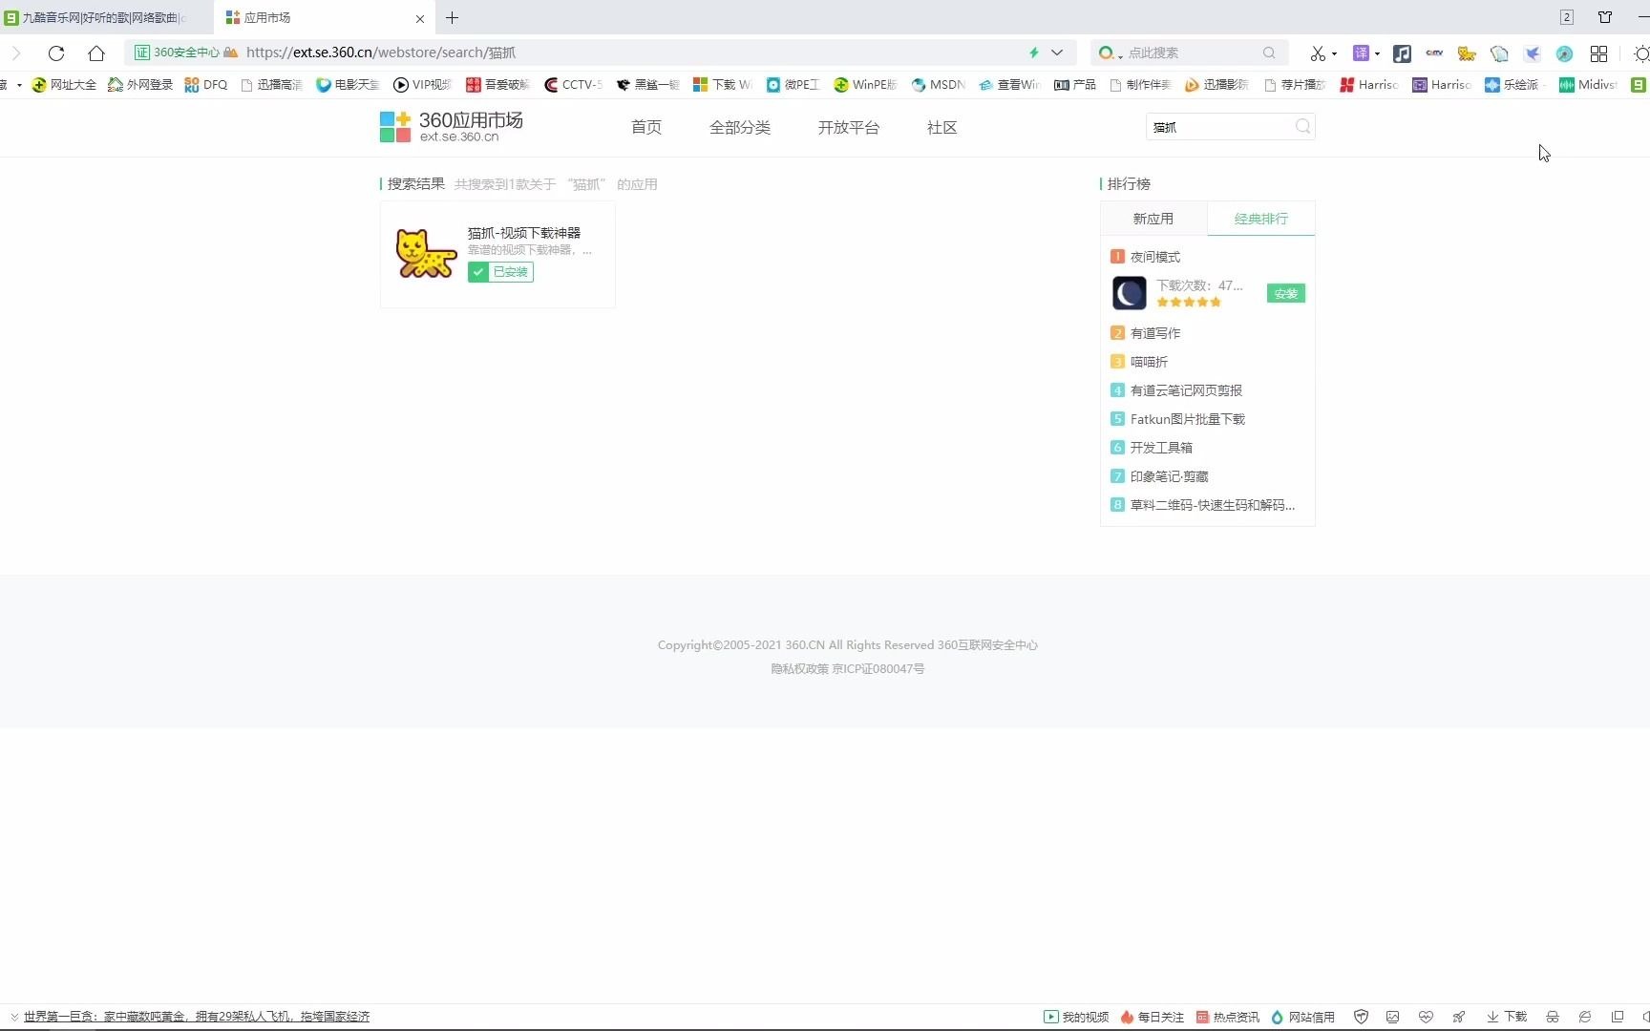
Task: Click the store search magnifier icon
Action: coord(1303,126)
